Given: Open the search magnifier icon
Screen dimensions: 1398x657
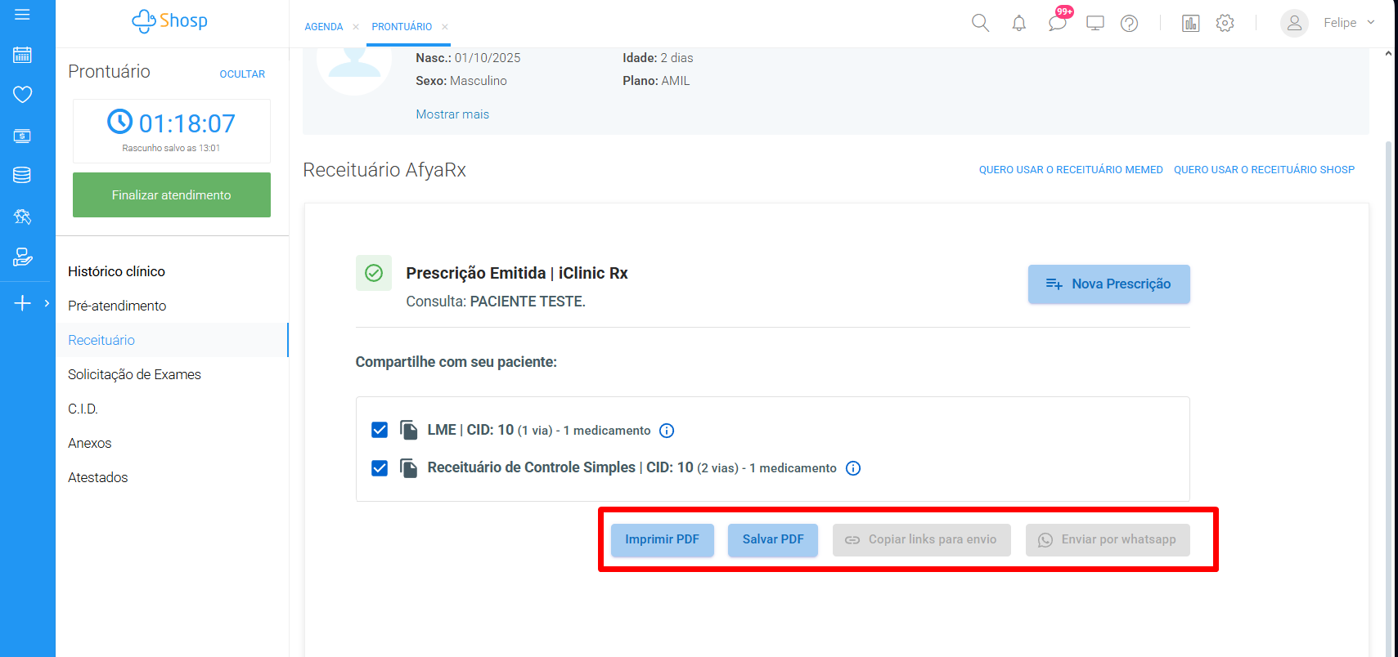Looking at the screenshot, I should (980, 23).
